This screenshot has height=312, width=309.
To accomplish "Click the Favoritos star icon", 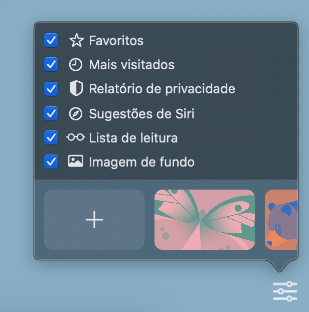I will [x=76, y=41].
